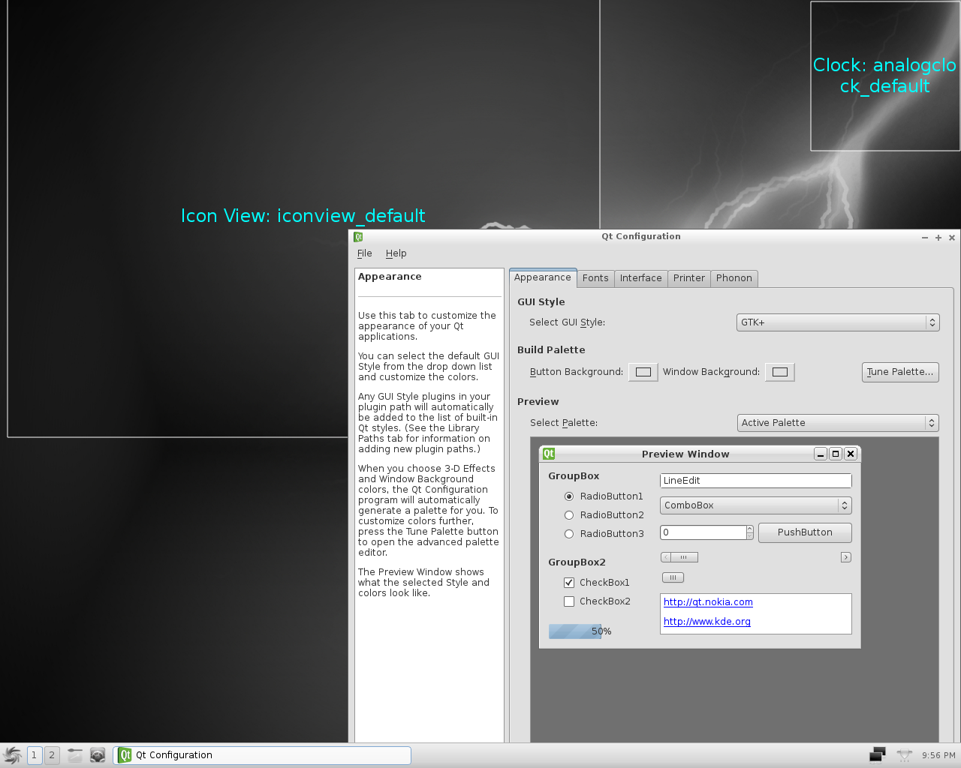Decrease the spin box value in the preview

pos(749,536)
